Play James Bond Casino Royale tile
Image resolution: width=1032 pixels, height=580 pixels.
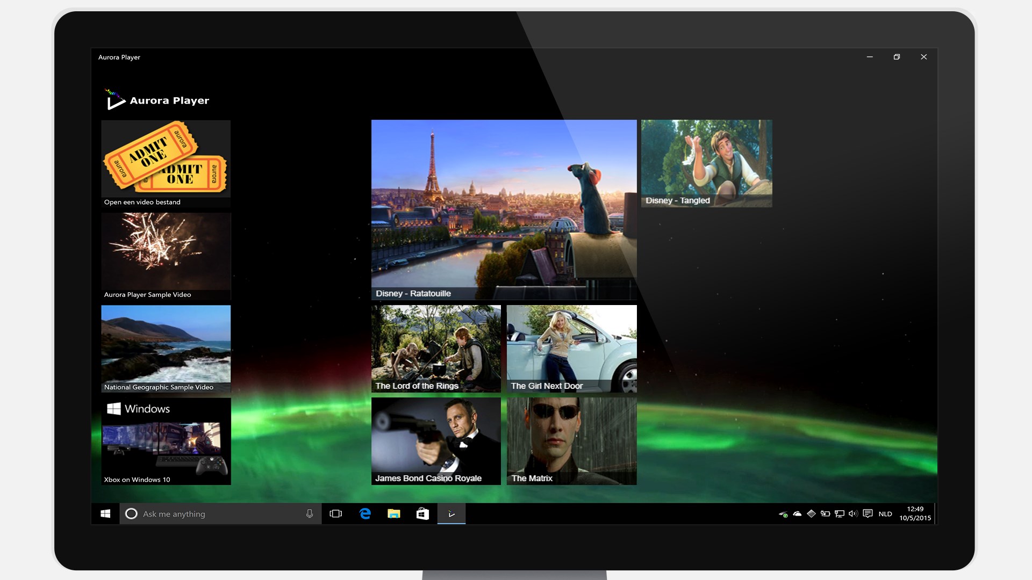pos(436,441)
